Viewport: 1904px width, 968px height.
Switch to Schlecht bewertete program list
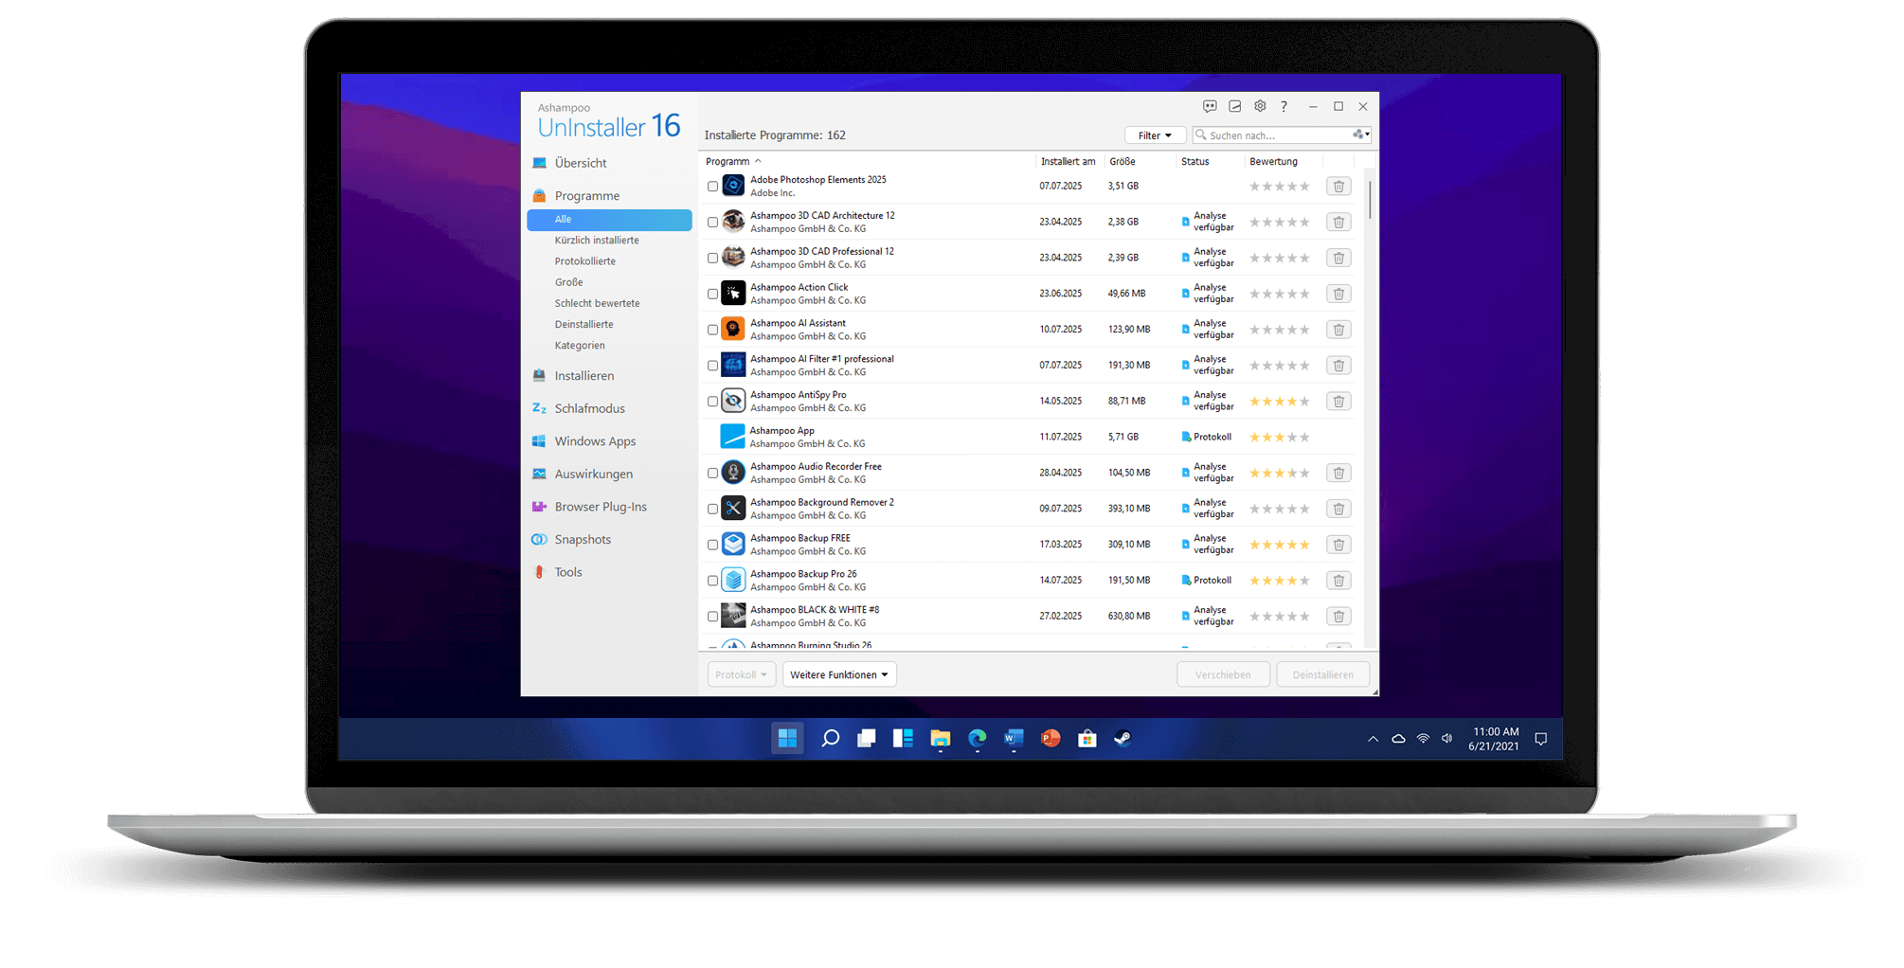pos(597,303)
